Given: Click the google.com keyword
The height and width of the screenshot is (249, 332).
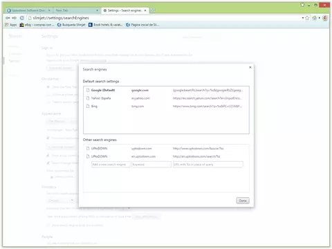Looking at the screenshot, I should (x=140, y=90).
